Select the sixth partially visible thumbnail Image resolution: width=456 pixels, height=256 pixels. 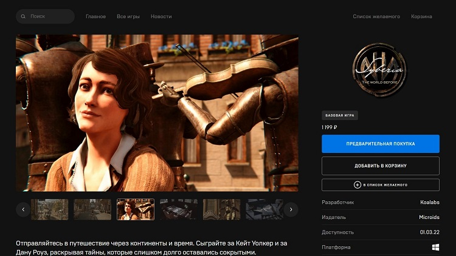tap(264, 209)
